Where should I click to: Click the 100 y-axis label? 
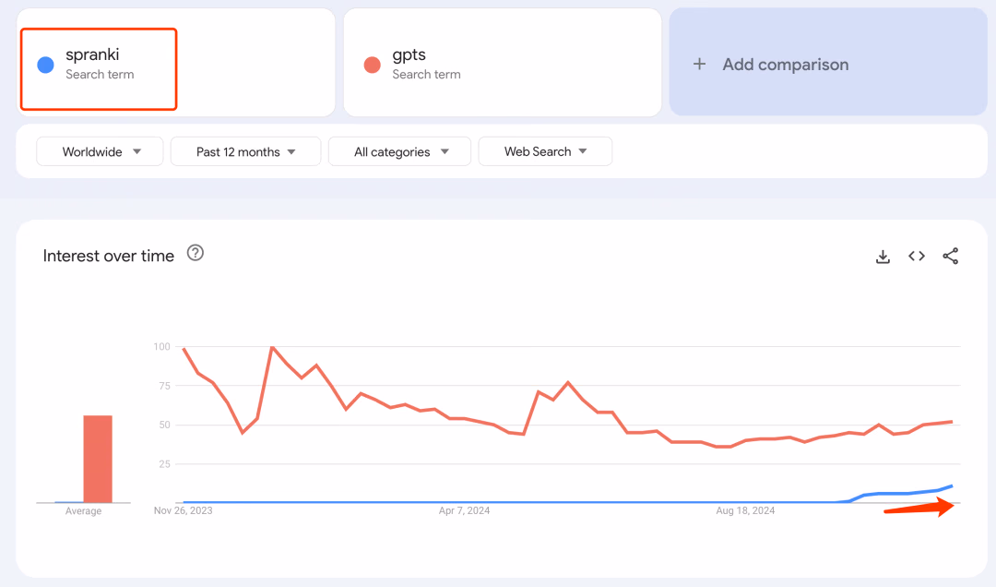pos(162,347)
